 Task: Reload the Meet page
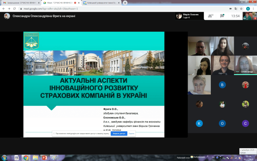[15, 8]
